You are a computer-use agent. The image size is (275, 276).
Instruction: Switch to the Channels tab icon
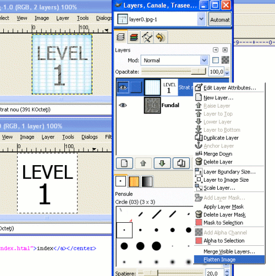[x=134, y=37]
